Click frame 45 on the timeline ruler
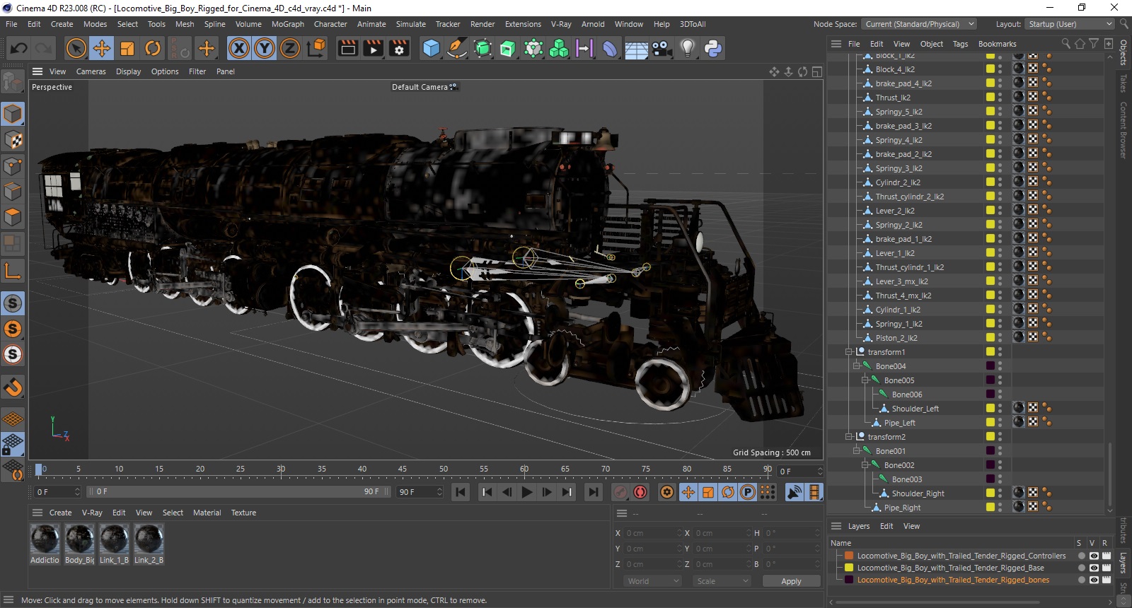The image size is (1132, 608). point(402,469)
